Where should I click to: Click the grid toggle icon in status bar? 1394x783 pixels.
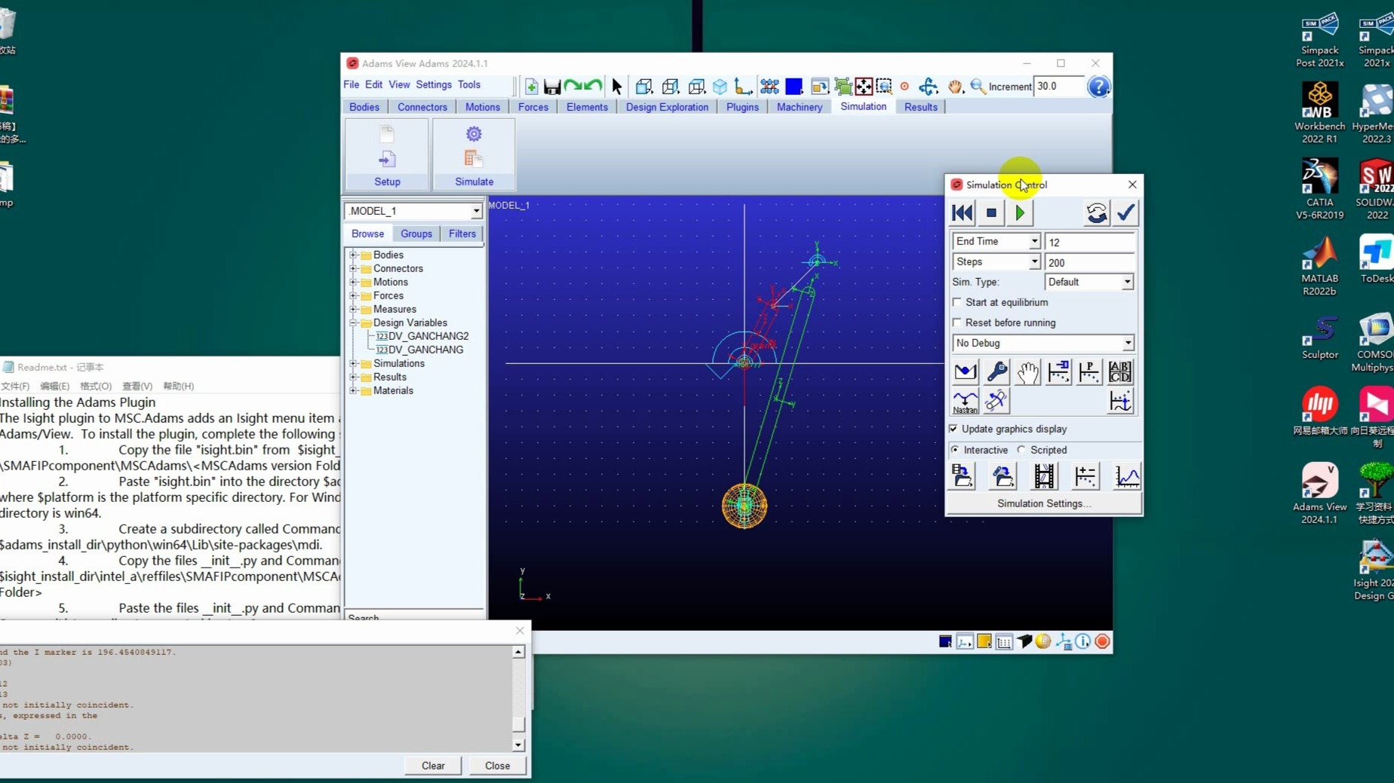coord(1004,642)
